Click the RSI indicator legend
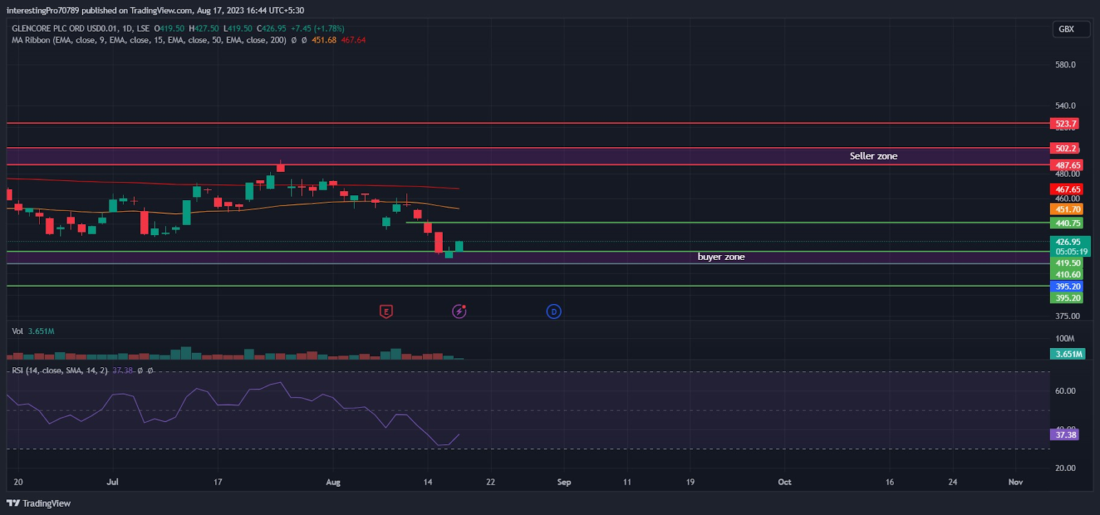The width and height of the screenshot is (1100, 515). (x=60, y=371)
